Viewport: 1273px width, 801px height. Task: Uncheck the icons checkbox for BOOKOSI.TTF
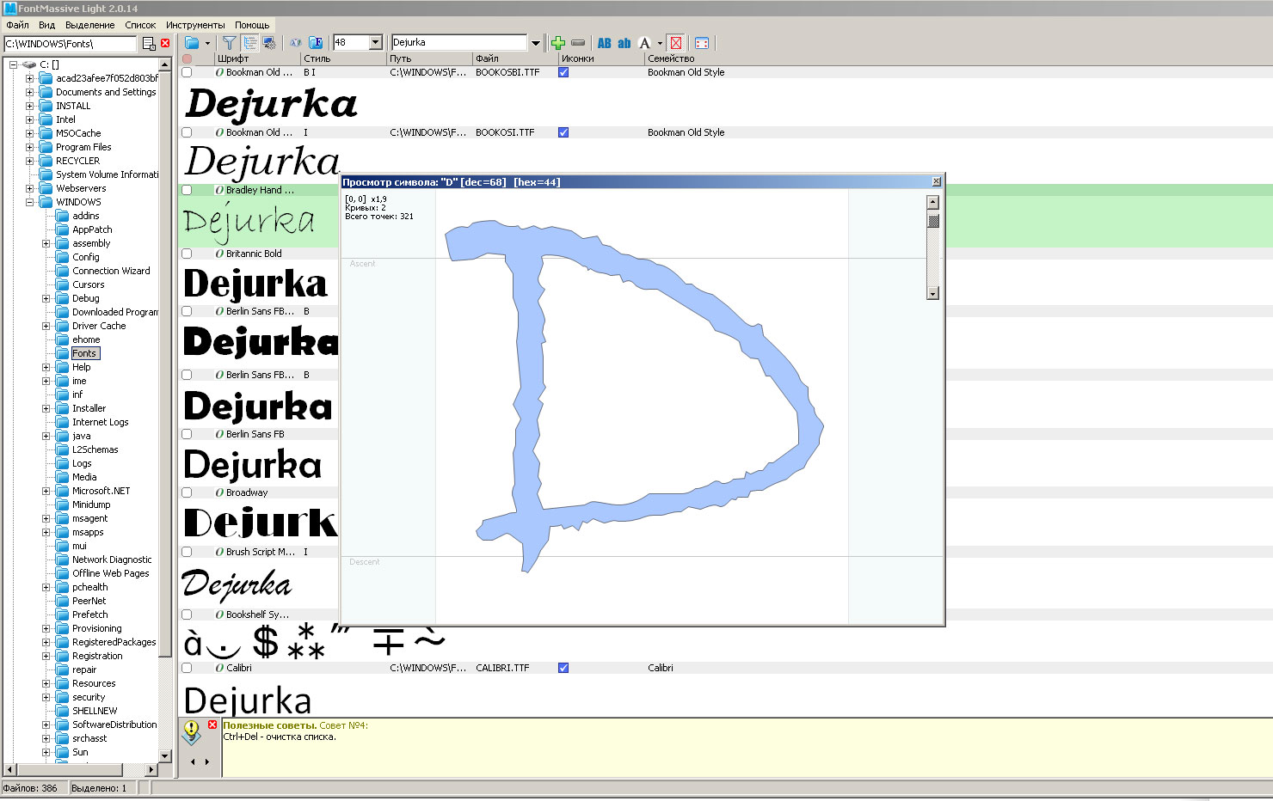click(x=563, y=132)
